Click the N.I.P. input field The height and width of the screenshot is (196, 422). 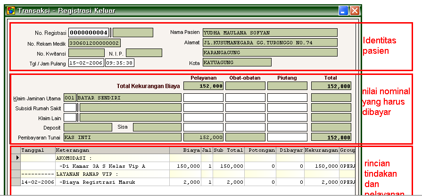(144, 53)
